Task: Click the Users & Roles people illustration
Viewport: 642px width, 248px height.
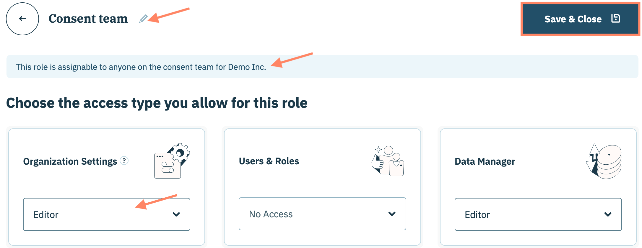Action: tap(388, 161)
